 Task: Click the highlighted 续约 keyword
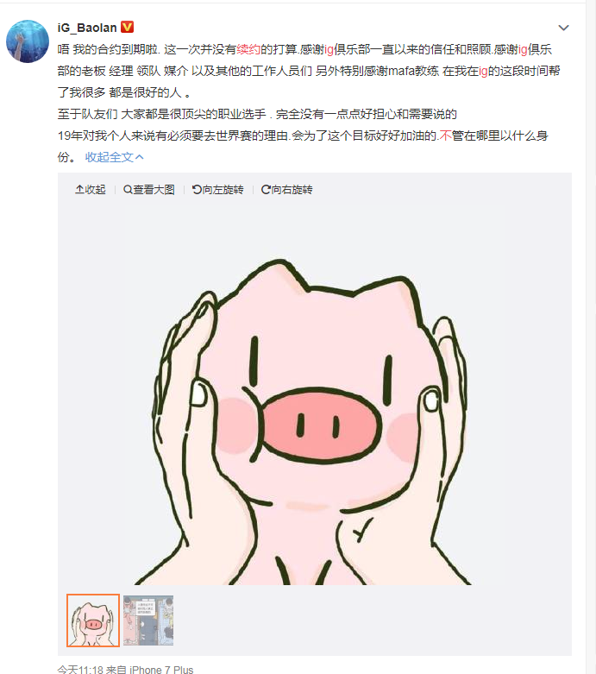click(x=248, y=49)
